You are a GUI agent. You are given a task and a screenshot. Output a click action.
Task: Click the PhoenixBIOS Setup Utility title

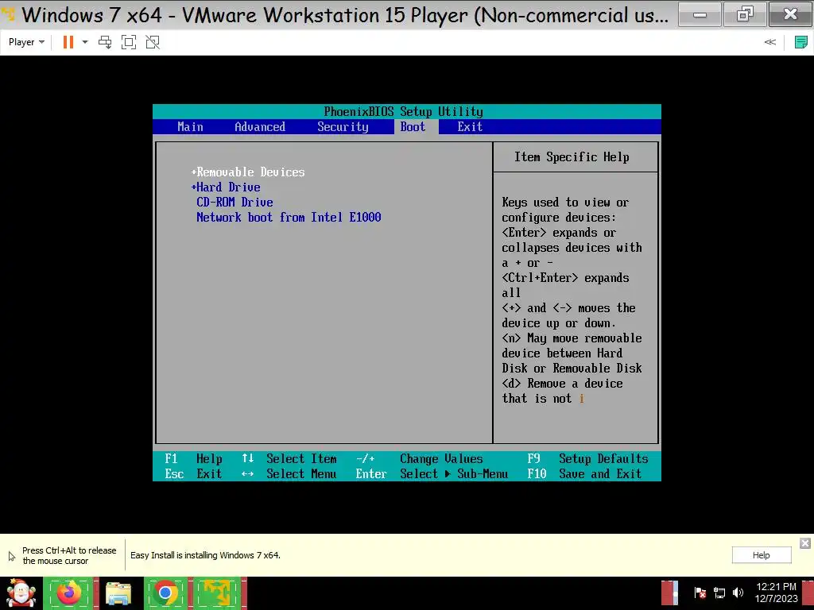[x=403, y=111]
